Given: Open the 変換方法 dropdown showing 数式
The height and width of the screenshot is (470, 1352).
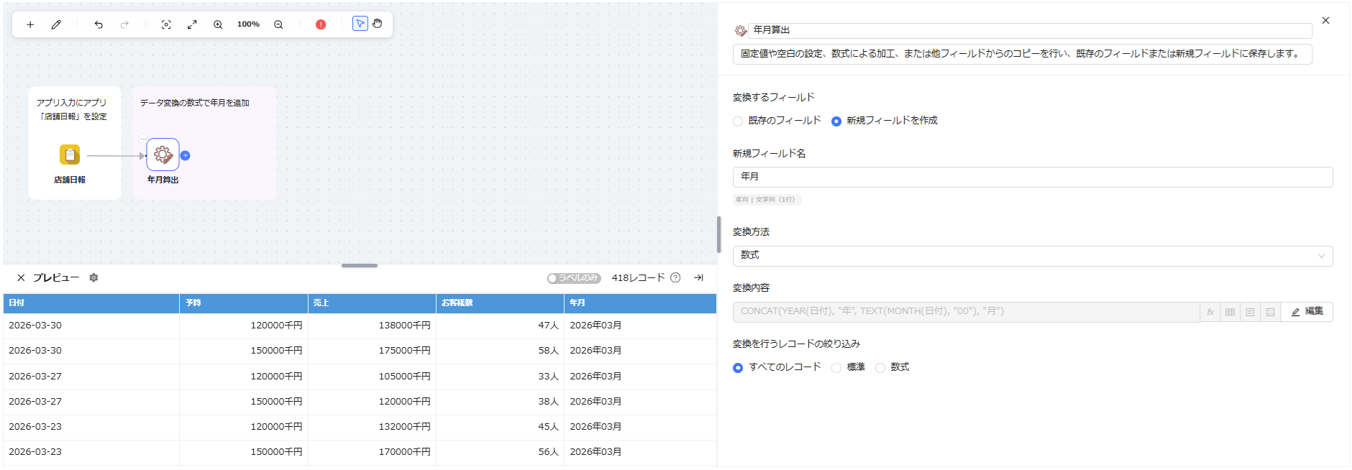Looking at the screenshot, I should pyautogui.click(x=1033, y=256).
